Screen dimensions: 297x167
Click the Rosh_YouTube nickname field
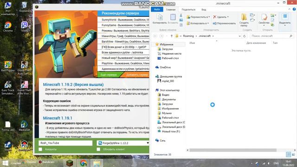click(65, 143)
